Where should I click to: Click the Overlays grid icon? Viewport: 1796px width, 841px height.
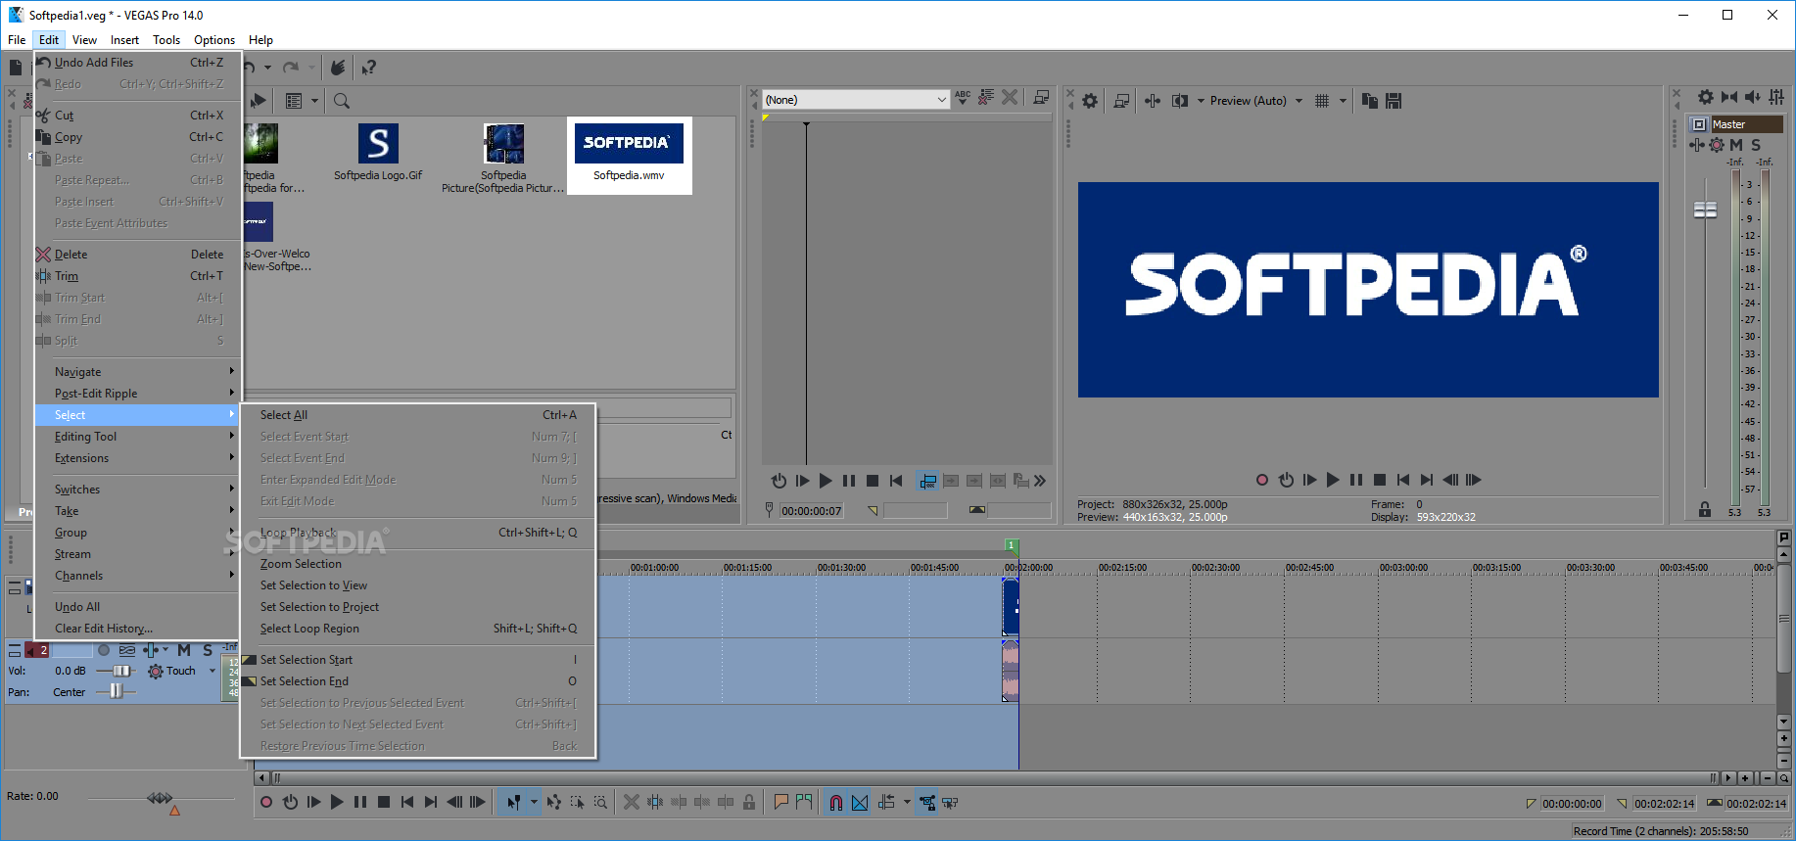pos(1322,100)
